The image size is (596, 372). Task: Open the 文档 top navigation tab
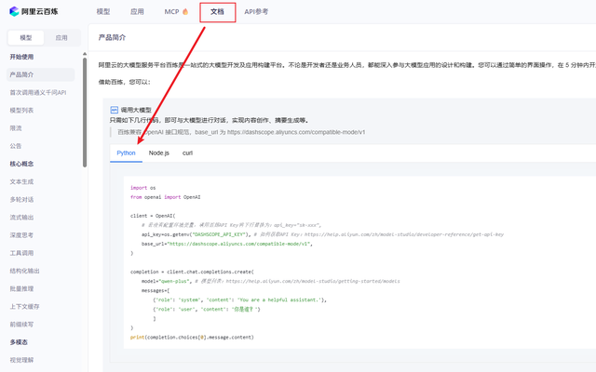pos(217,12)
